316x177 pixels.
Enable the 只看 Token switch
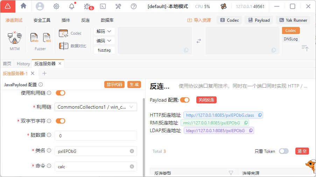click(284, 151)
